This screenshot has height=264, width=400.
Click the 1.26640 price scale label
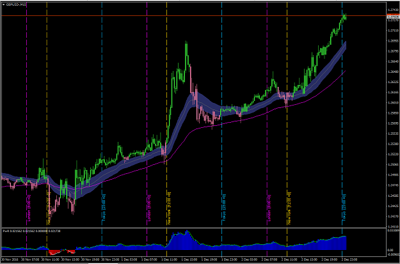393,61
